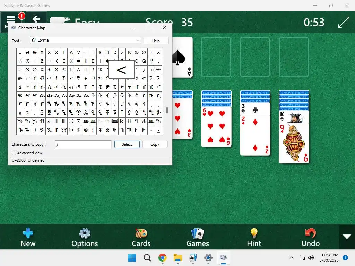Toggle Solitaire full screen arrow icon
The image size is (355, 266).
point(344,23)
